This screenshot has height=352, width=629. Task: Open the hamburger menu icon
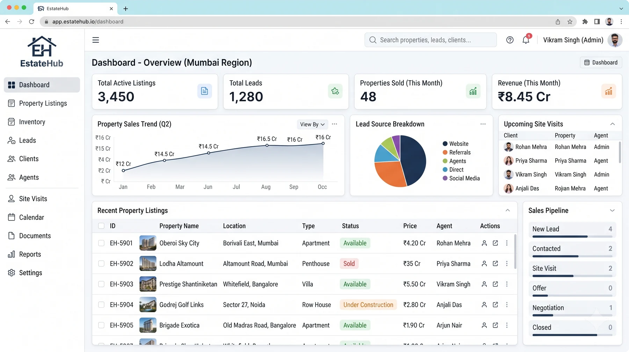[x=95, y=40]
